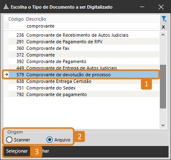Viewport: 171px width, 160px height.
Task: Minimize the document type dialog
Action: [142, 7]
